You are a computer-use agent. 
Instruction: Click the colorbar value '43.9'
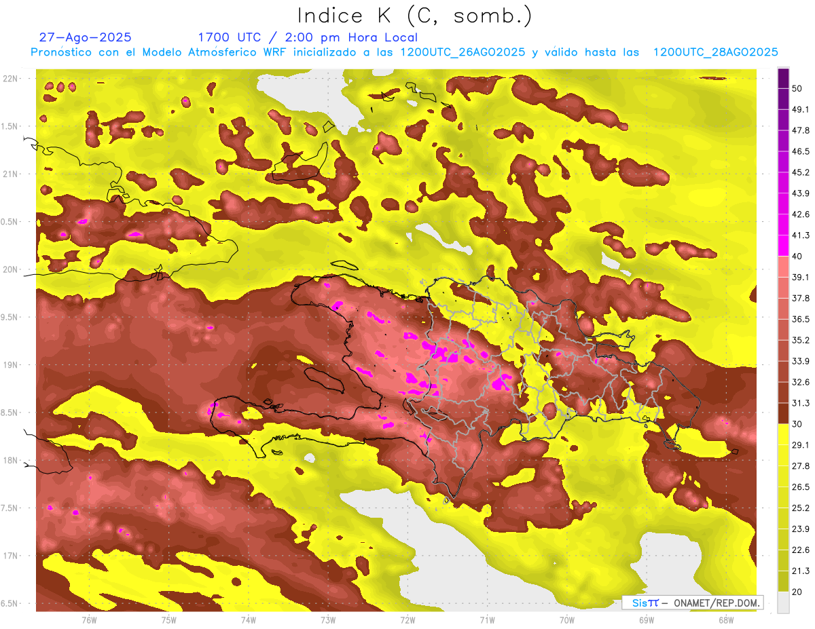coord(801,193)
